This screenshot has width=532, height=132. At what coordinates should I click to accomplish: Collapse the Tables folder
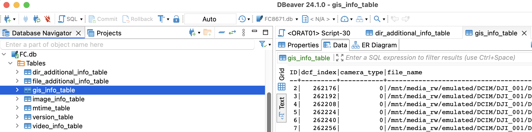tap(10, 63)
